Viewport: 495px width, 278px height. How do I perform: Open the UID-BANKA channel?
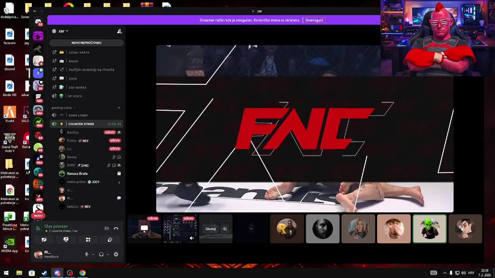point(87,87)
